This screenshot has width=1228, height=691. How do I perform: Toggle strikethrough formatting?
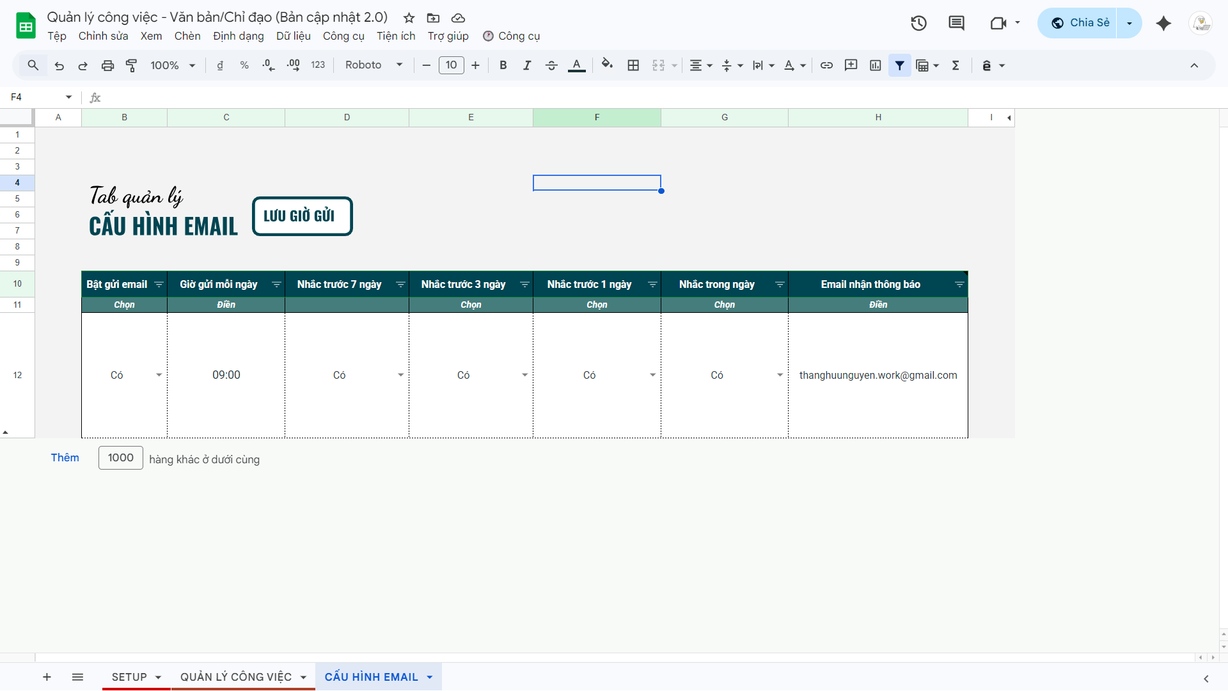pos(551,65)
